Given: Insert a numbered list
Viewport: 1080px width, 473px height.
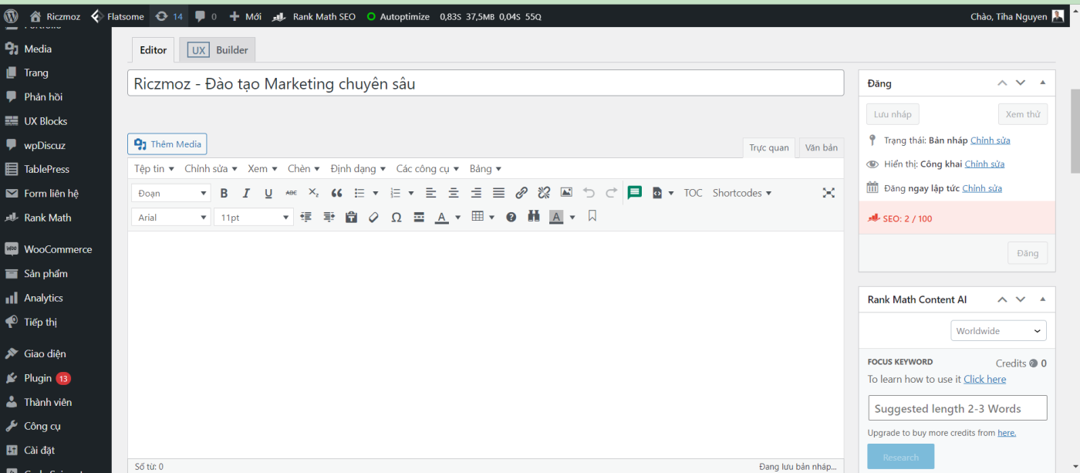Looking at the screenshot, I should click(x=396, y=193).
